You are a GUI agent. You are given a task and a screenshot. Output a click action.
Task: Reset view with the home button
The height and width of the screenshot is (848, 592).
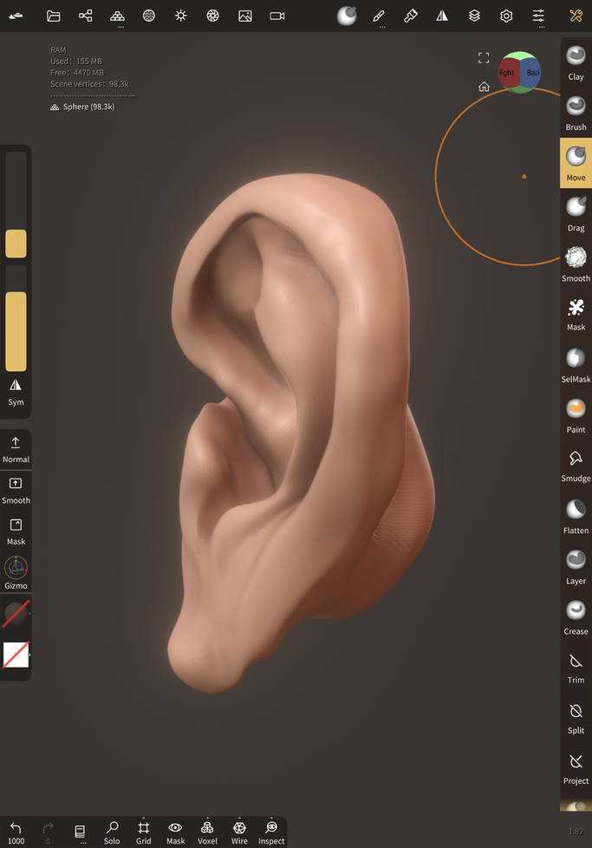click(484, 87)
